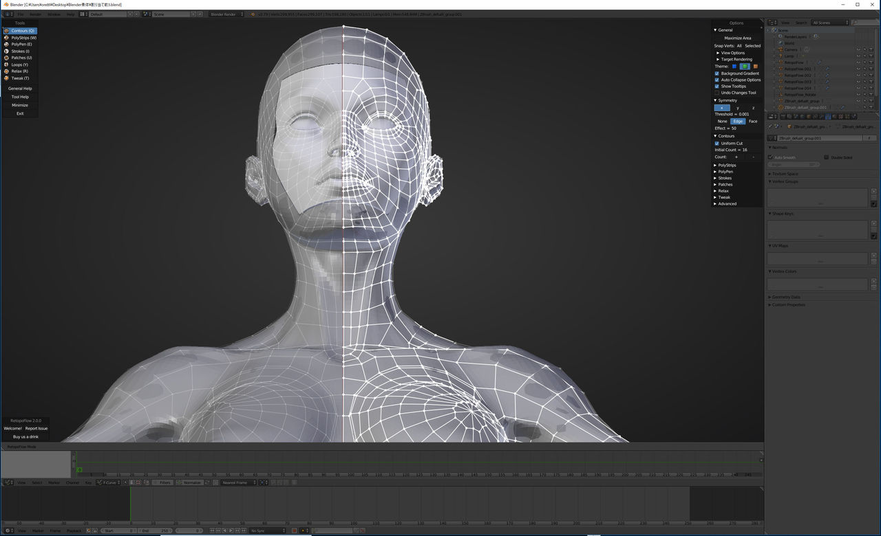Screen dimensions: 881x536
Task: Activate the PolyPen tool
Action: click(20, 44)
